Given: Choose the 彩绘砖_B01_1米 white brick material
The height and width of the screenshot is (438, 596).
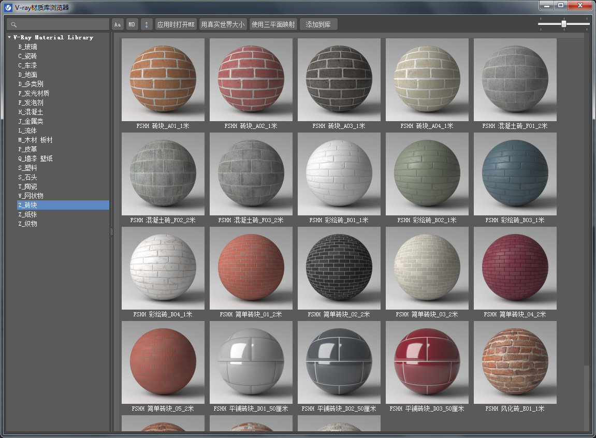Looking at the screenshot, I should tap(339, 174).
